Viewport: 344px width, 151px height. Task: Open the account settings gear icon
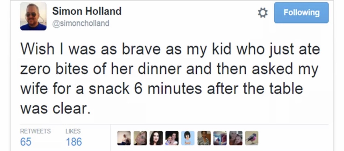[x=263, y=13]
